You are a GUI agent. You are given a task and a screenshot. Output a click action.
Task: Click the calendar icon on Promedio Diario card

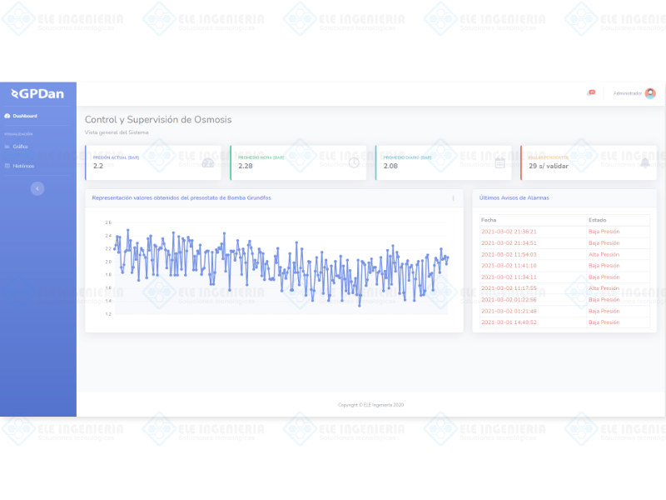coord(499,162)
